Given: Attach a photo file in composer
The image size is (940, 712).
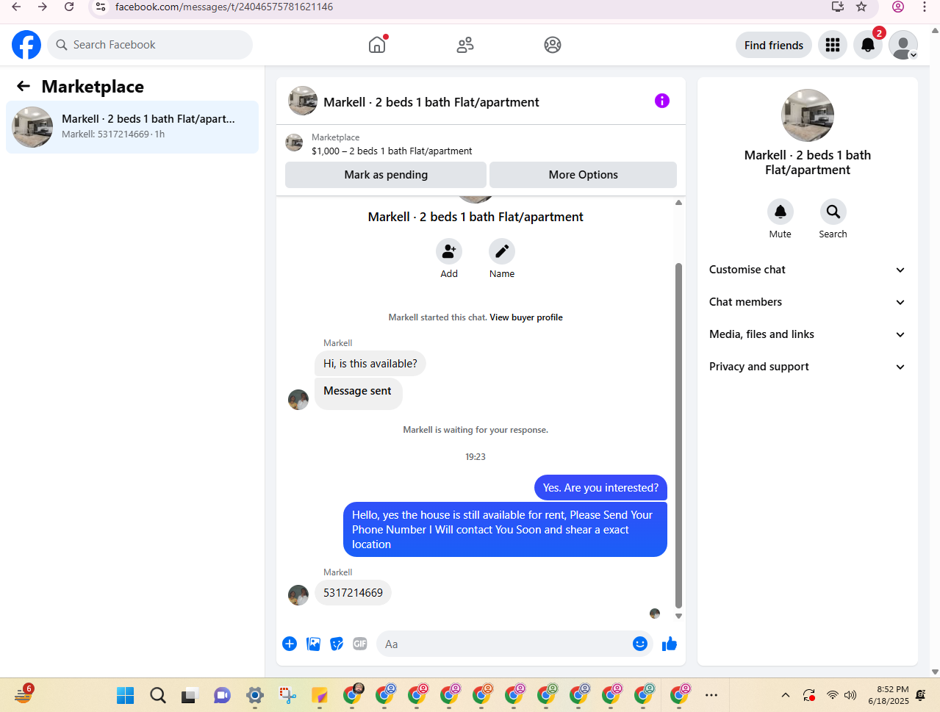Looking at the screenshot, I should pyautogui.click(x=314, y=644).
